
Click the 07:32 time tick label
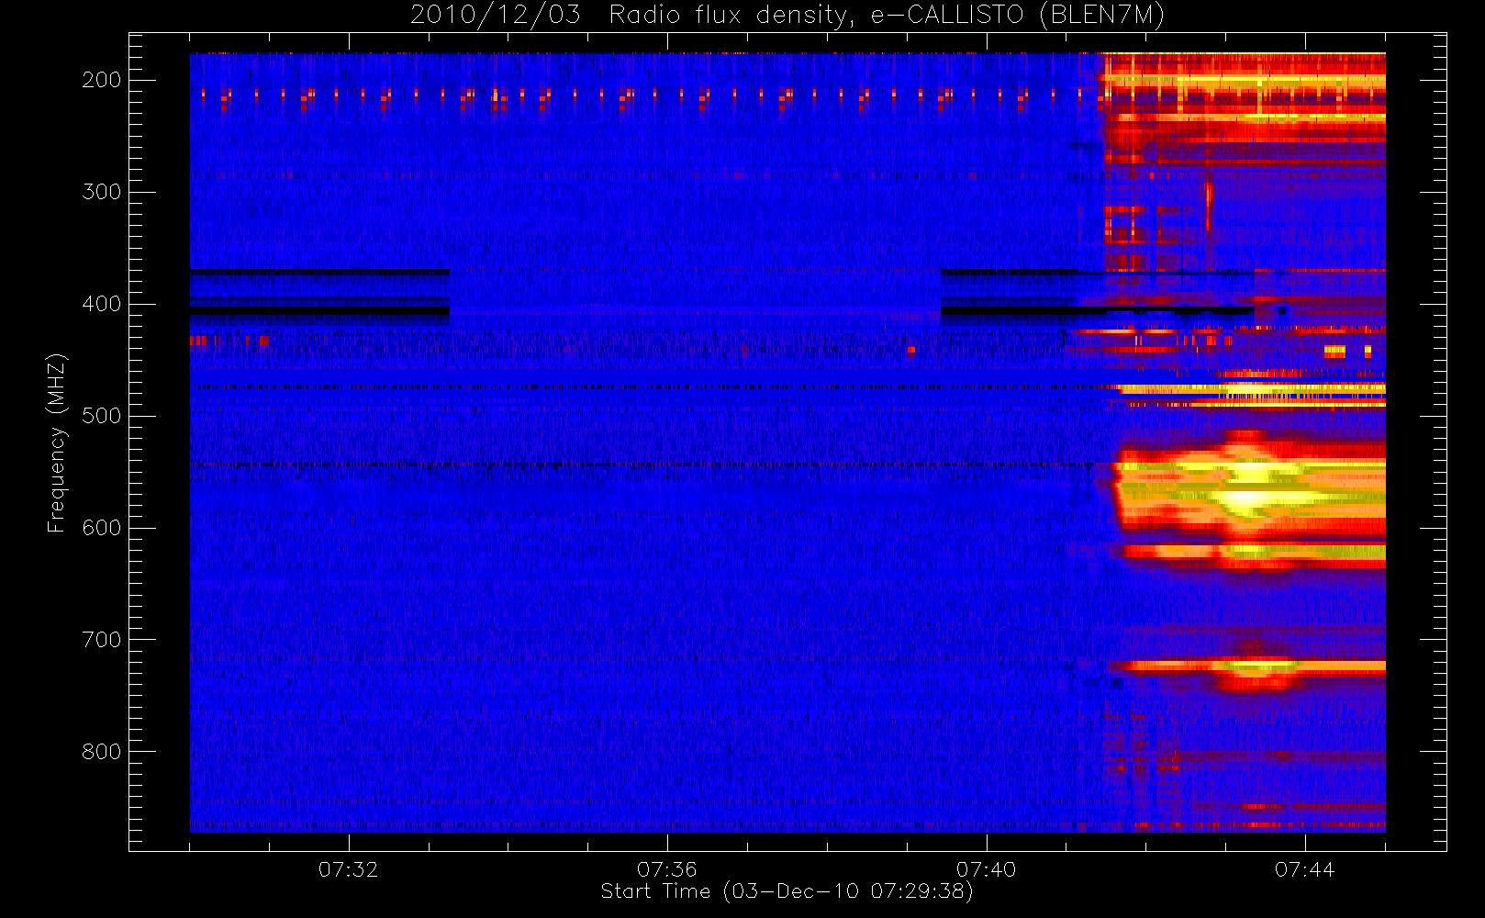(x=348, y=869)
